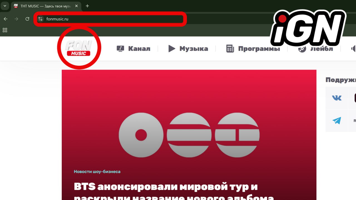356x200 pixels.
Task: Open the Telegram channel icon
Action: coord(337,121)
